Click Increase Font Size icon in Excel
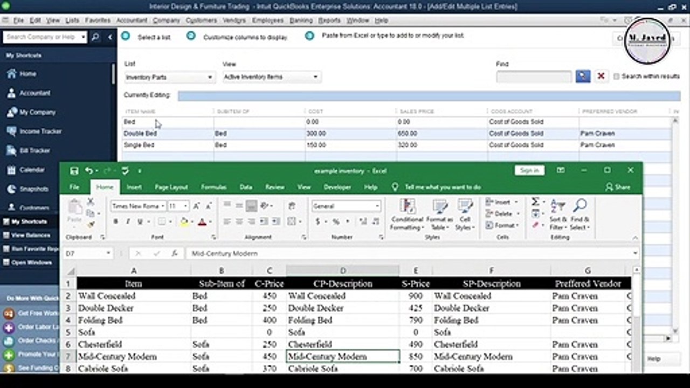This screenshot has width=690, height=388. [x=197, y=206]
